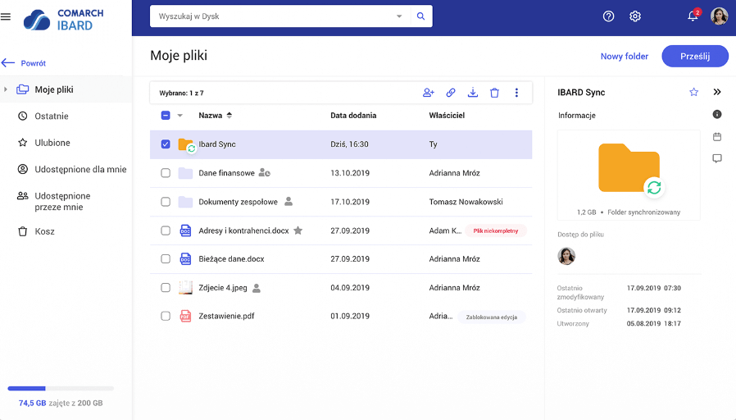Click the doc icon of Bieżące dane.docx
The image size is (736, 420).
[185, 259]
